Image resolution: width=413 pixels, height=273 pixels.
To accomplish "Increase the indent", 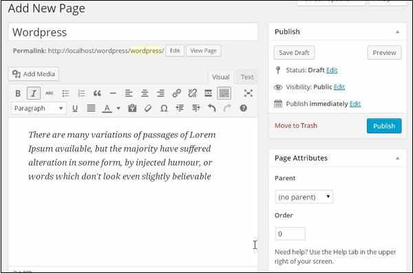I will coord(196,108).
